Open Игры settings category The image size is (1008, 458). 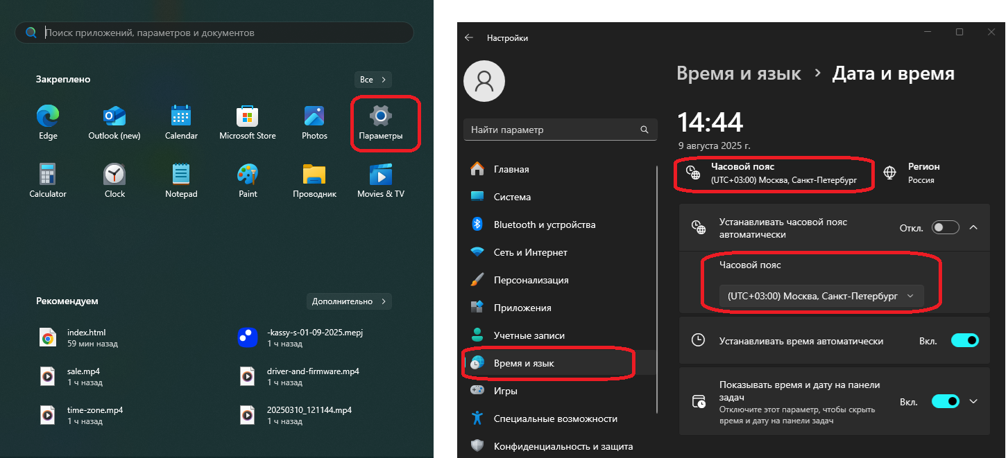[x=558, y=391]
